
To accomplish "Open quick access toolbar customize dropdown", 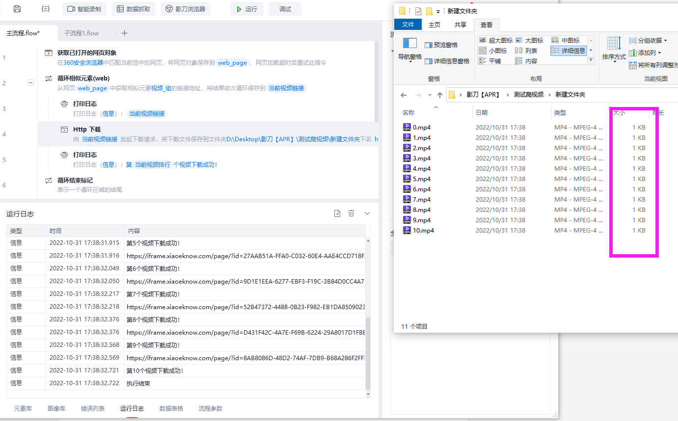I will tap(438, 11).
